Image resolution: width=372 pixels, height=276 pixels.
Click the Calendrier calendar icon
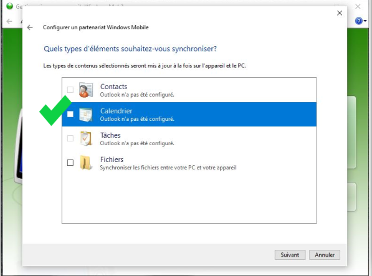click(85, 115)
